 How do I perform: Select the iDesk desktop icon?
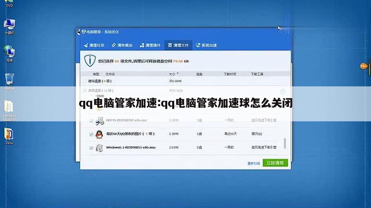coord(9,136)
